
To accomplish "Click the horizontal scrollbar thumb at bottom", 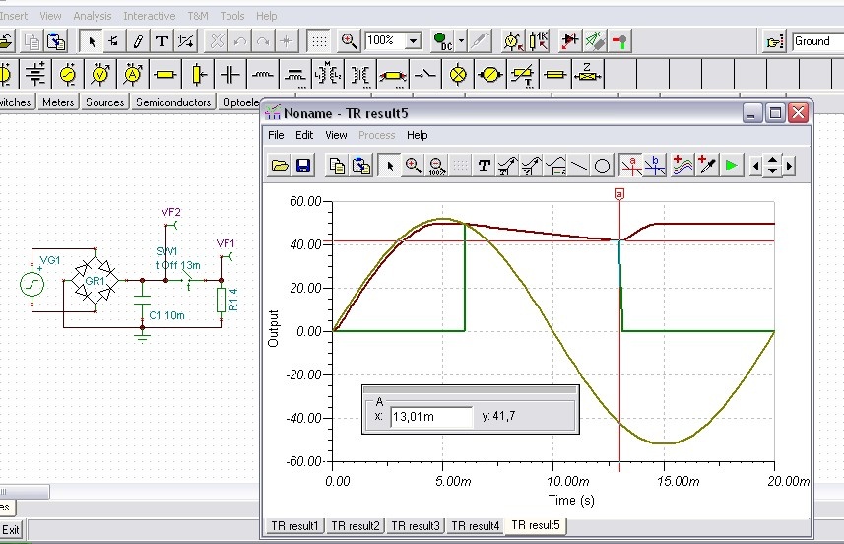I will (x=25, y=491).
